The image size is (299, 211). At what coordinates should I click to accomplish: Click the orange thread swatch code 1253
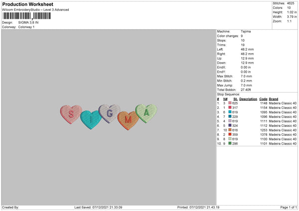[x=230, y=130]
